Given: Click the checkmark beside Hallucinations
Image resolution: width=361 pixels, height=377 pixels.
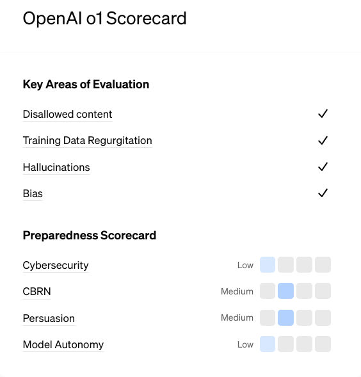Looking at the screenshot, I should click(323, 166).
